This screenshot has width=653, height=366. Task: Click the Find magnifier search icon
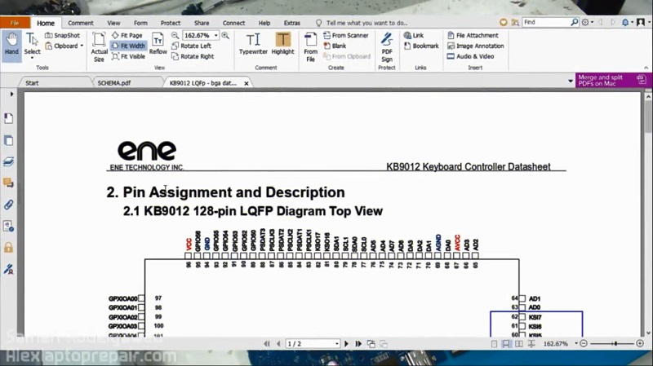pos(575,22)
